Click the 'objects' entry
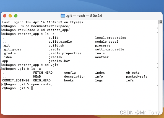164x118 pixels. pyautogui.click(x=133, y=73)
